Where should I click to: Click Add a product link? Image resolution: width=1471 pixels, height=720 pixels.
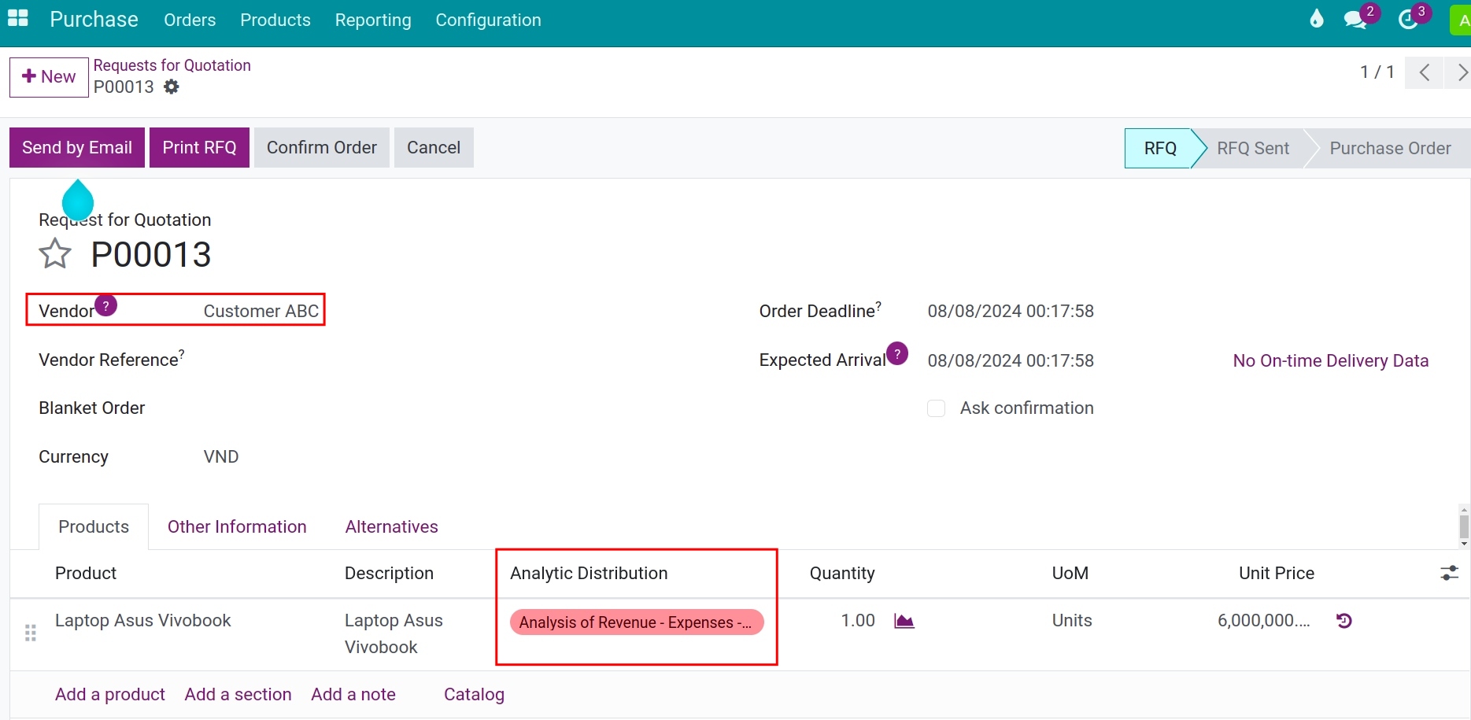(x=110, y=694)
